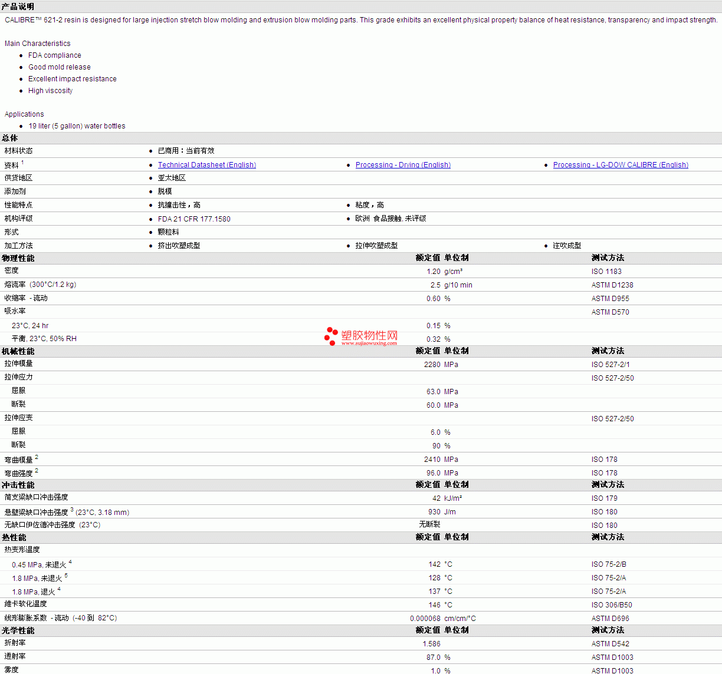
Task: Click the refractive index value '1.586'
Action: (432, 644)
